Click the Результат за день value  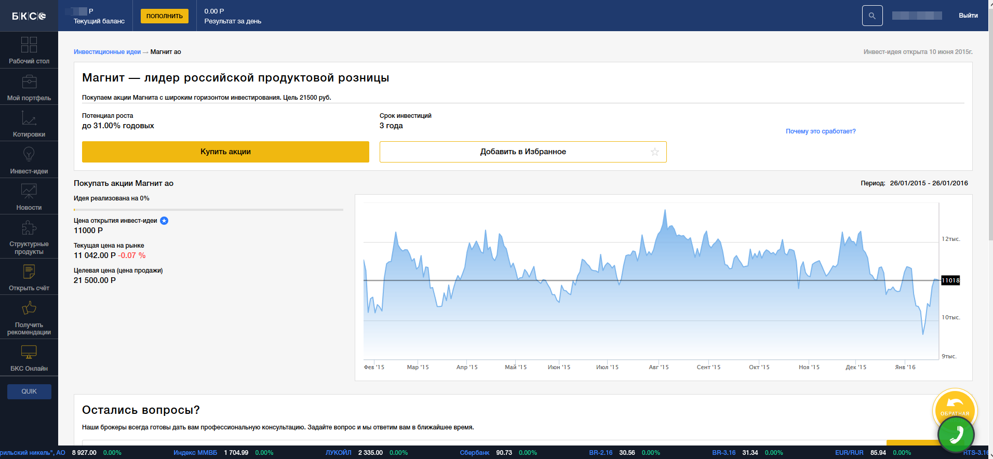pyautogui.click(x=214, y=11)
